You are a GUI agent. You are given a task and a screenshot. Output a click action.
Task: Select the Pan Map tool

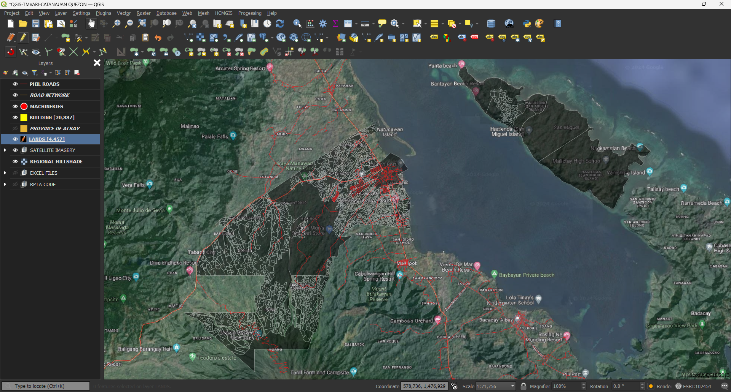pyautogui.click(x=91, y=24)
